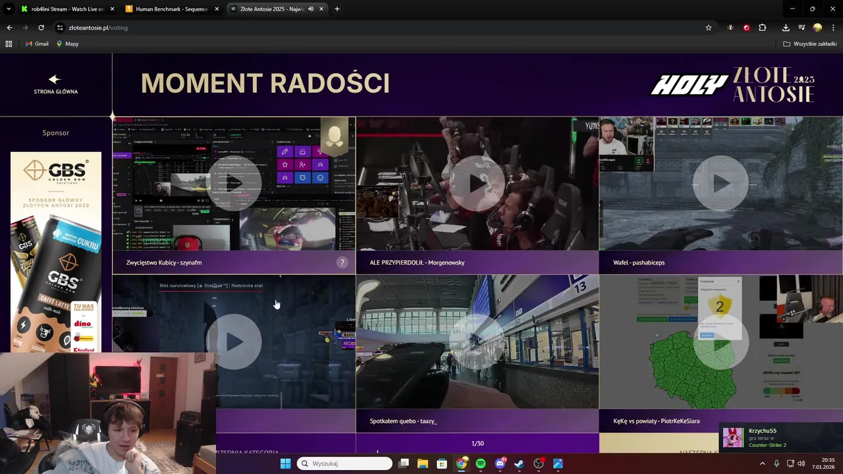Open the Photos app from the taskbar
The image size is (843, 474).
[x=558, y=463]
